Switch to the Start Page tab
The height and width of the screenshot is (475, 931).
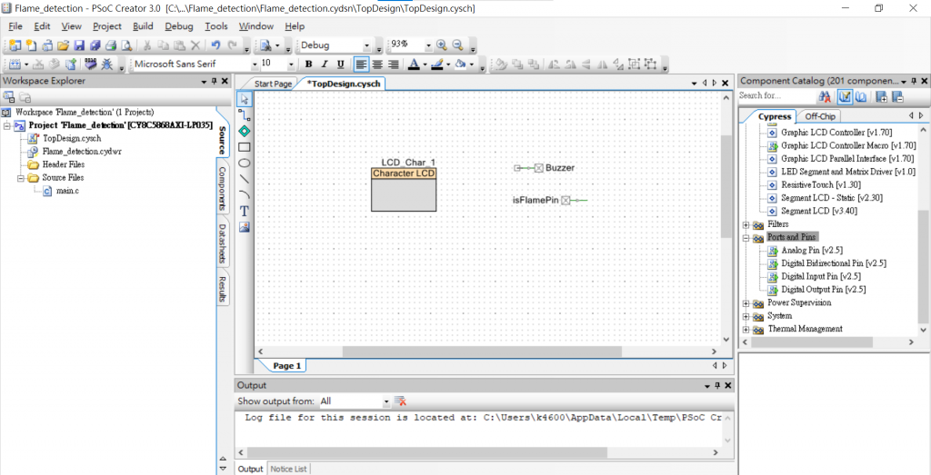[x=273, y=84]
